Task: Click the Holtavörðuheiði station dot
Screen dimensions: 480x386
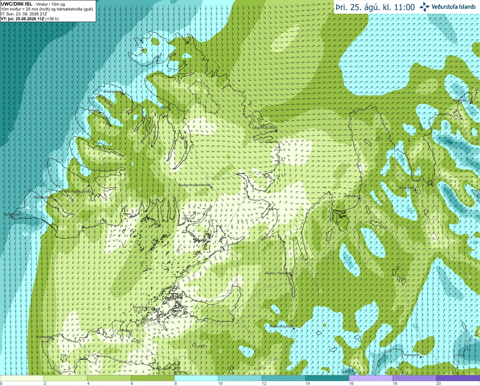Action: coord(294,329)
